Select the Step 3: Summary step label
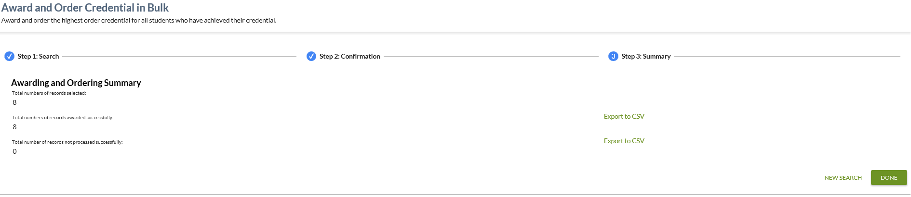The width and height of the screenshot is (911, 197). tap(646, 56)
